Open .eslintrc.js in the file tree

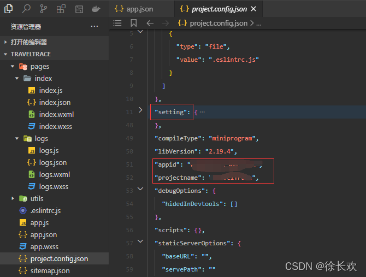[45, 211]
